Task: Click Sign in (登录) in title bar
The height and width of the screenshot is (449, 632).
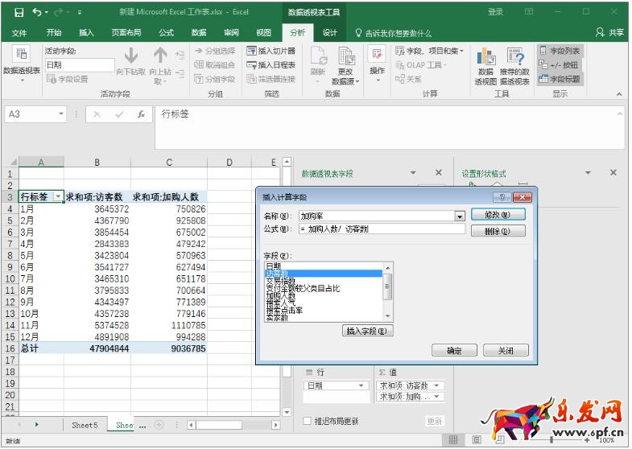Action: pos(495,12)
